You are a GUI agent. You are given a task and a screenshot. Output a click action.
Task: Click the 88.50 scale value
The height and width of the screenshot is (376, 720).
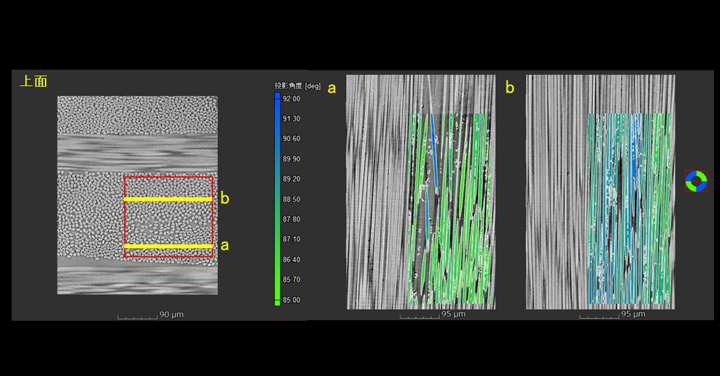pyautogui.click(x=292, y=200)
